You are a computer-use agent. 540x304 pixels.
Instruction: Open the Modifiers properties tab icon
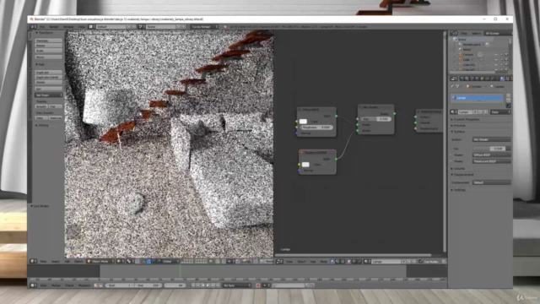tap(492, 79)
